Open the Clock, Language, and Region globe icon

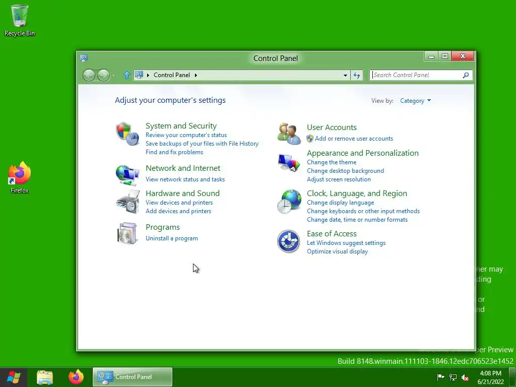click(289, 202)
